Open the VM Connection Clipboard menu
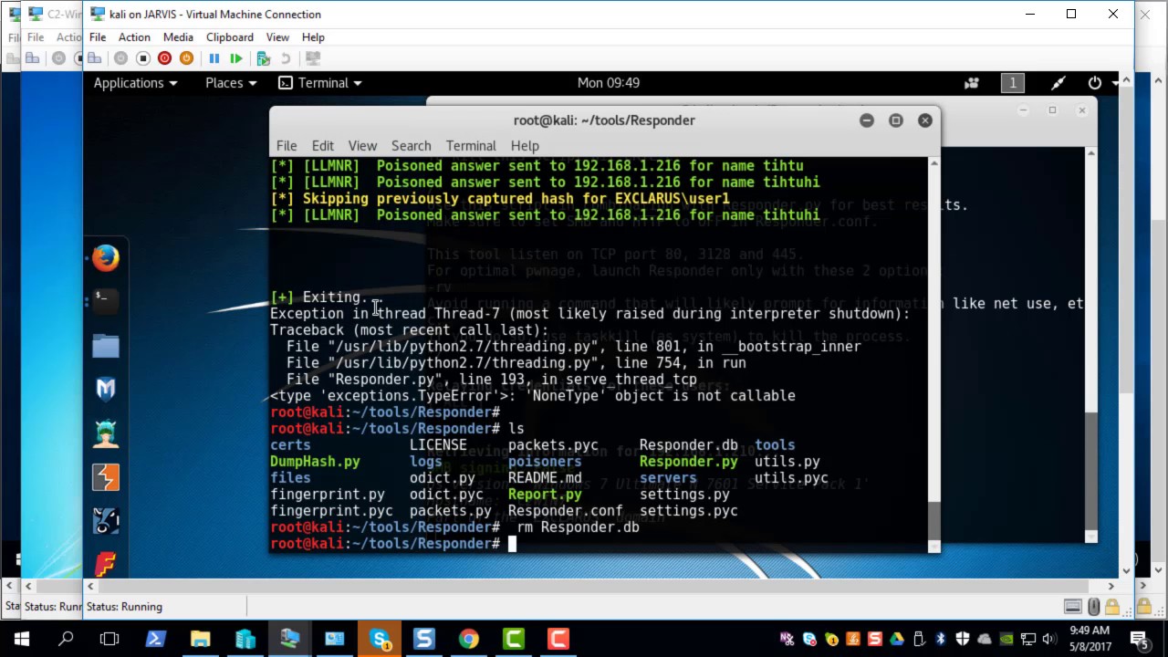 click(230, 36)
